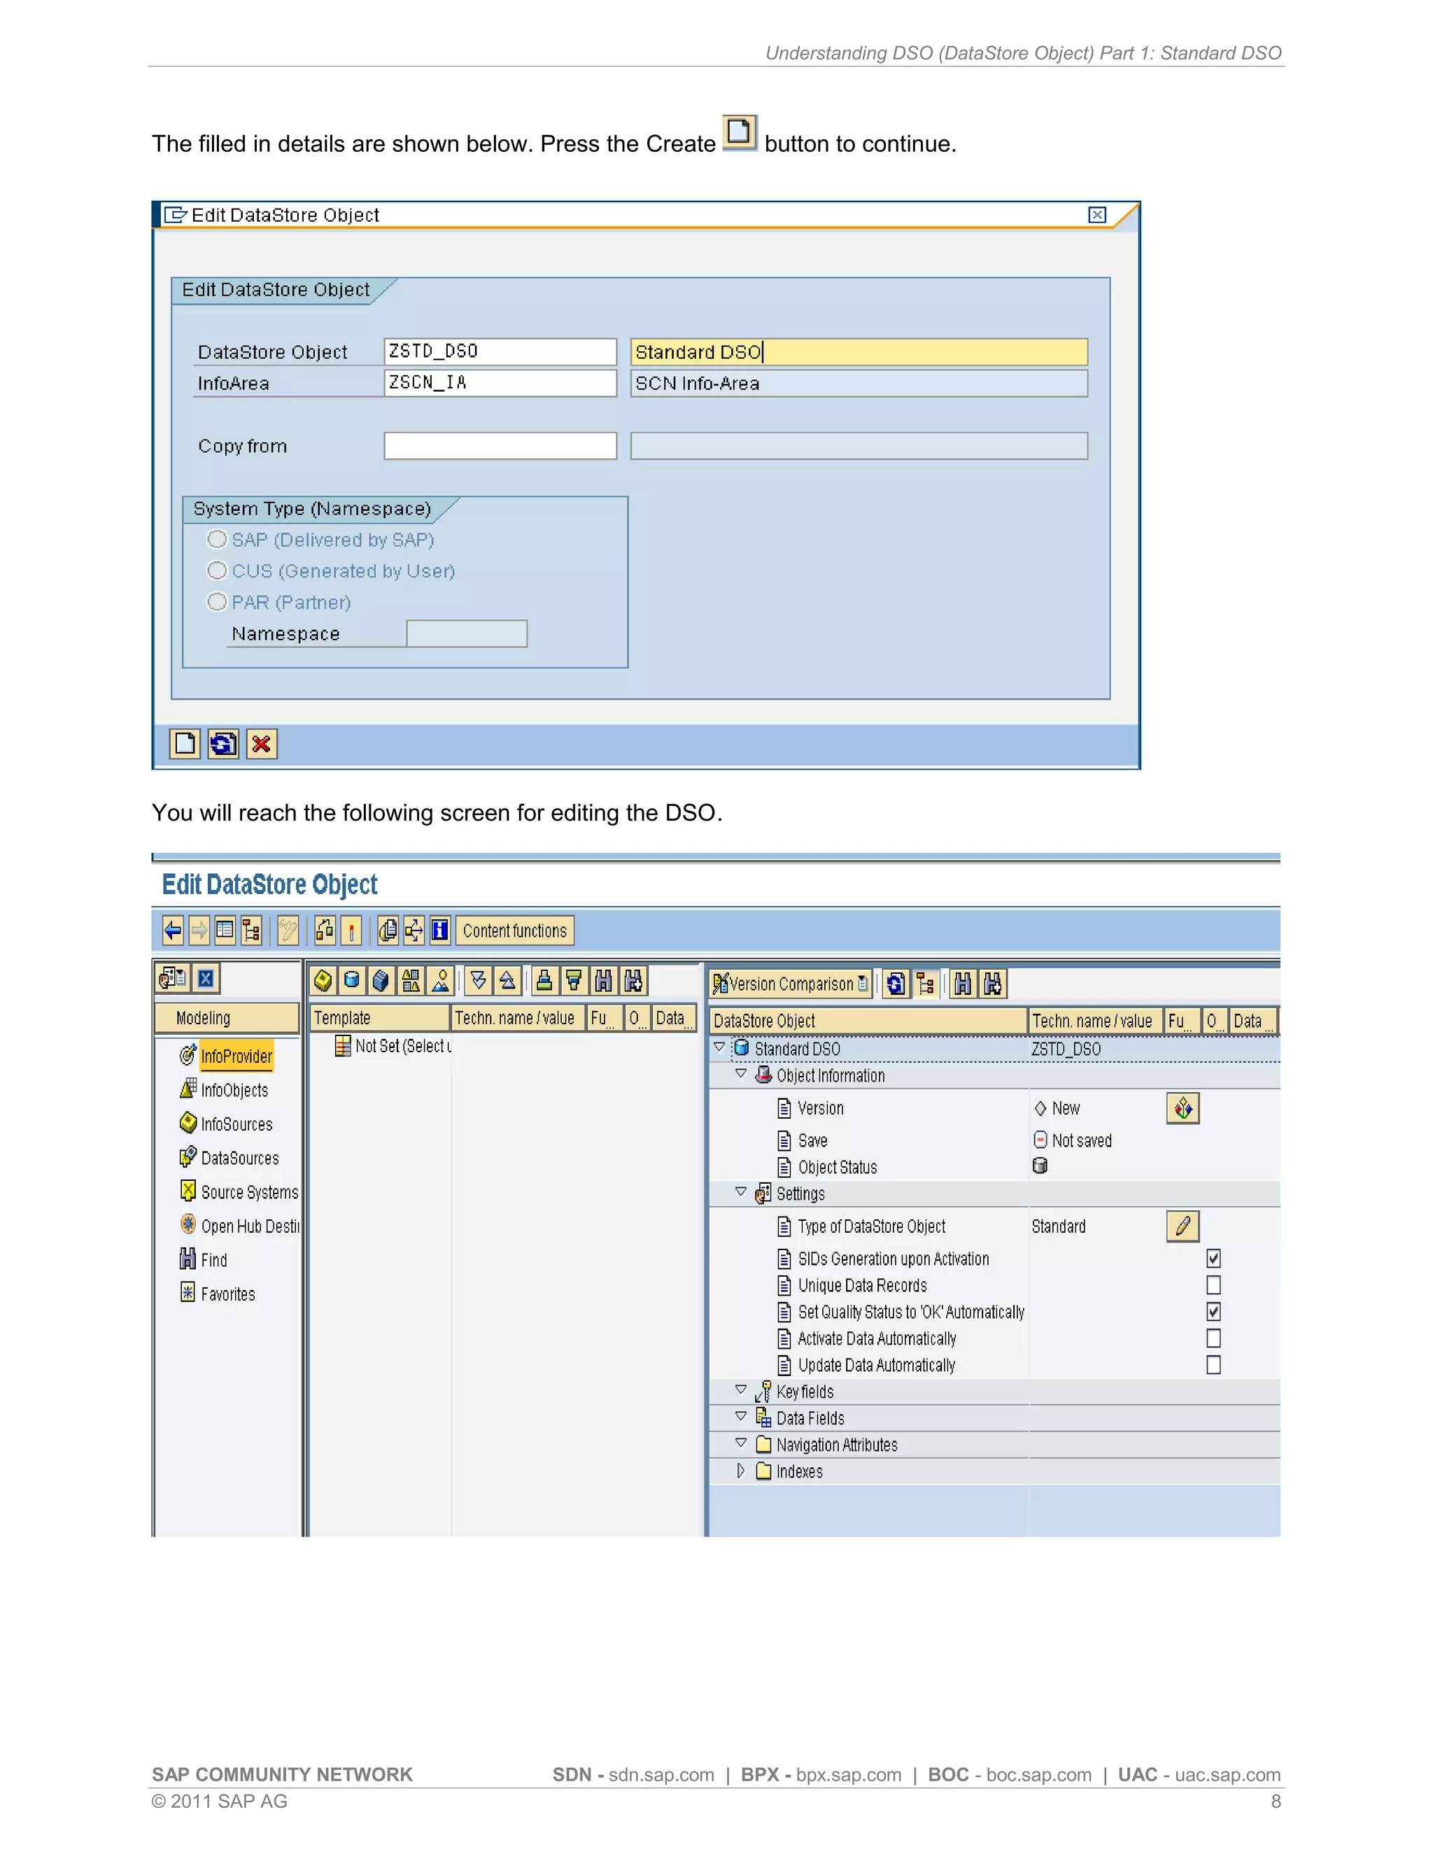Collapse the Object Information node
Viewport: 1433px width, 1854px height.
(x=740, y=1075)
